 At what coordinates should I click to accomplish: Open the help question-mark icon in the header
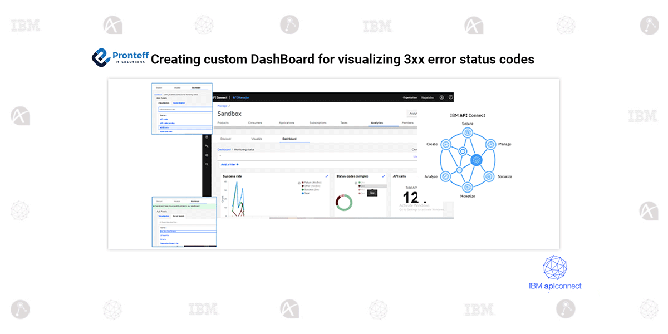(x=451, y=97)
